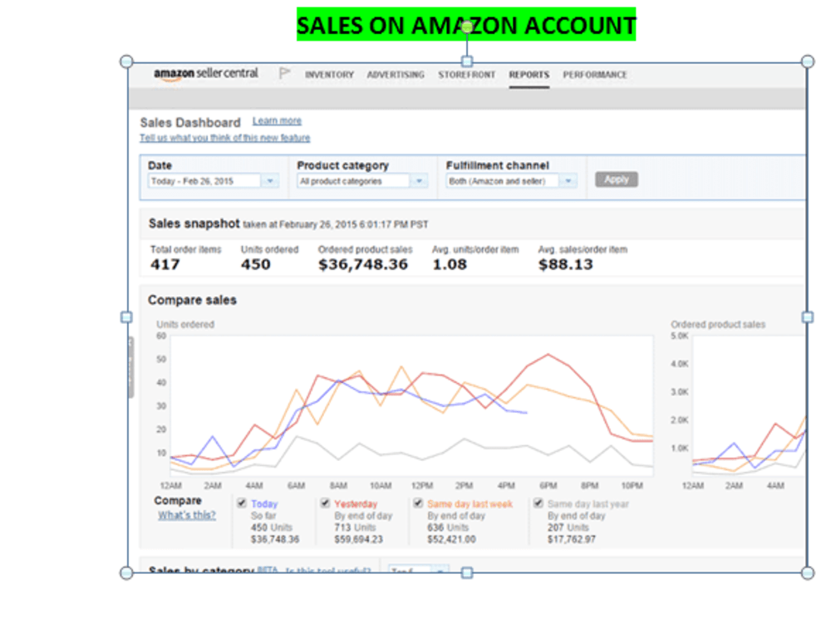
Task: Select the bottom-middle picture resize handle
Action: pyautogui.click(x=467, y=572)
